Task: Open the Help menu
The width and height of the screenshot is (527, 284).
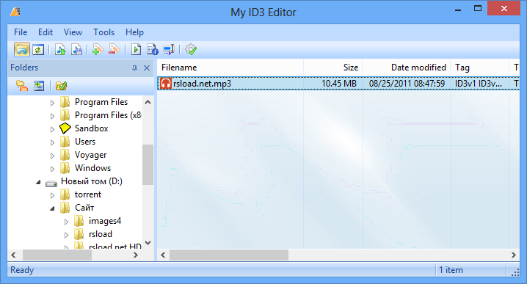Action: [x=134, y=32]
